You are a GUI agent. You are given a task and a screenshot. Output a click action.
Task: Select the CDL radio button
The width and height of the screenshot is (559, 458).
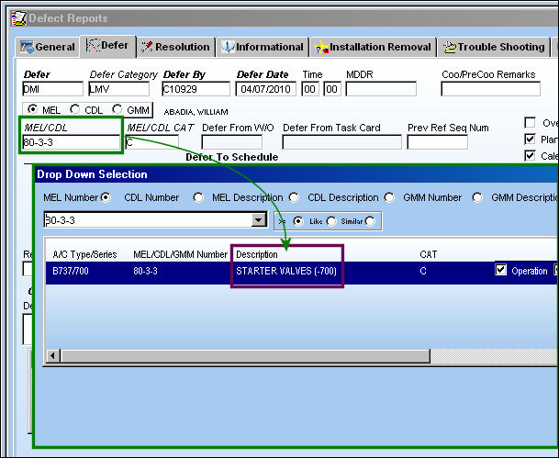tap(74, 109)
